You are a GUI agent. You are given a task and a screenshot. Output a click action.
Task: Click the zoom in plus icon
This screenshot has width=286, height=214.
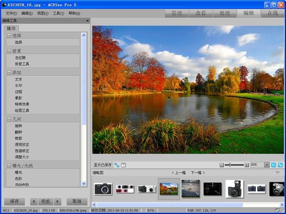point(247,165)
